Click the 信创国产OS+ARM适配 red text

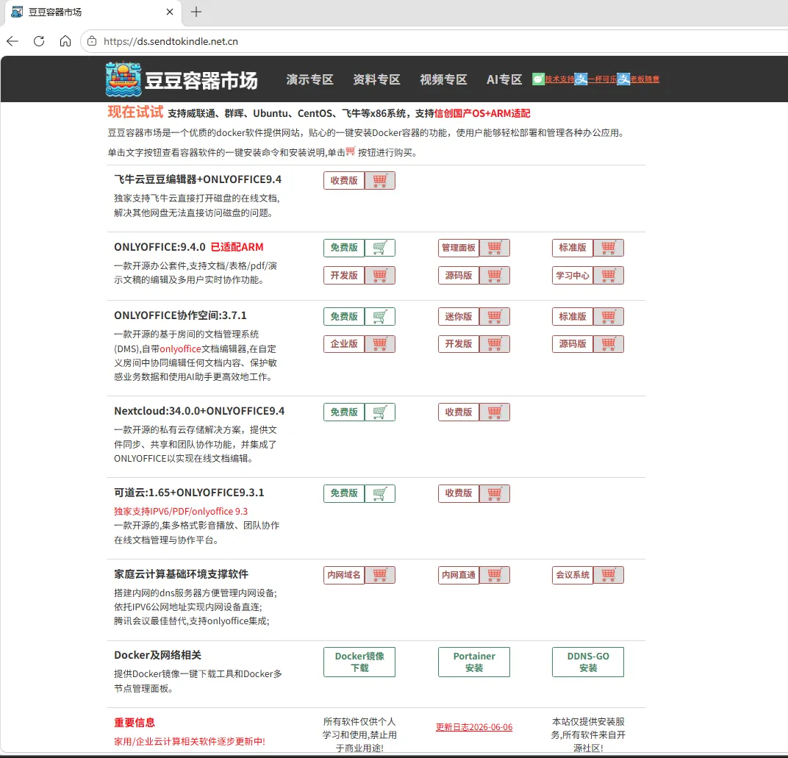click(x=482, y=114)
